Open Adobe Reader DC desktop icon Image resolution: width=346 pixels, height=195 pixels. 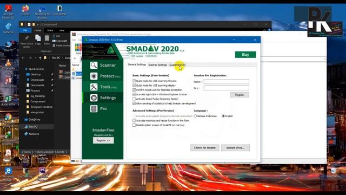click(x=9, y=12)
